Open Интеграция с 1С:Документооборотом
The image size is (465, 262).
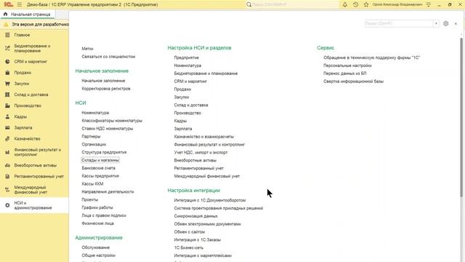(x=210, y=200)
